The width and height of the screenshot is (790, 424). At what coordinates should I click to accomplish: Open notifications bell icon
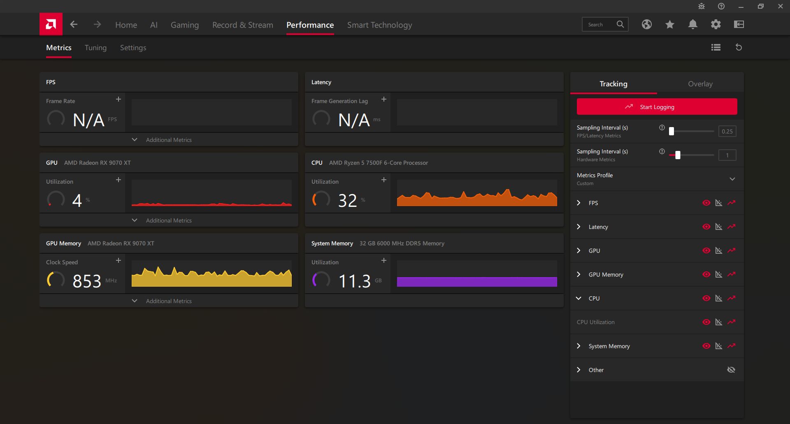[693, 24]
